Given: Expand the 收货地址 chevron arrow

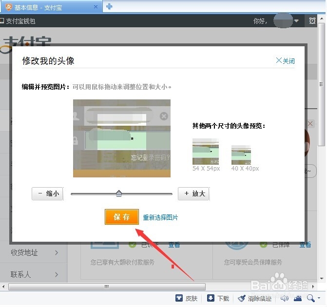Looking at the screenshot, I should pos(57,253).
